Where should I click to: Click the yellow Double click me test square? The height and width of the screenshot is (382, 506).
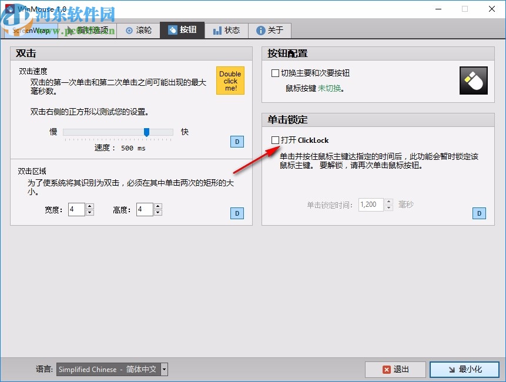coord(230,81)
